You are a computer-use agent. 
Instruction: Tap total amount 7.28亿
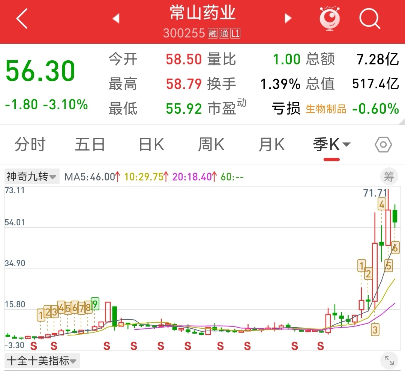pos(378,59)
